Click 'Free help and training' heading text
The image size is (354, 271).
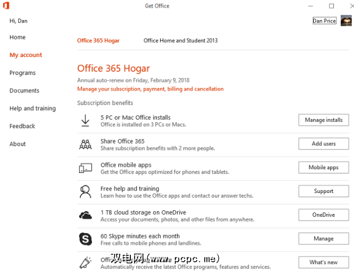130,189
